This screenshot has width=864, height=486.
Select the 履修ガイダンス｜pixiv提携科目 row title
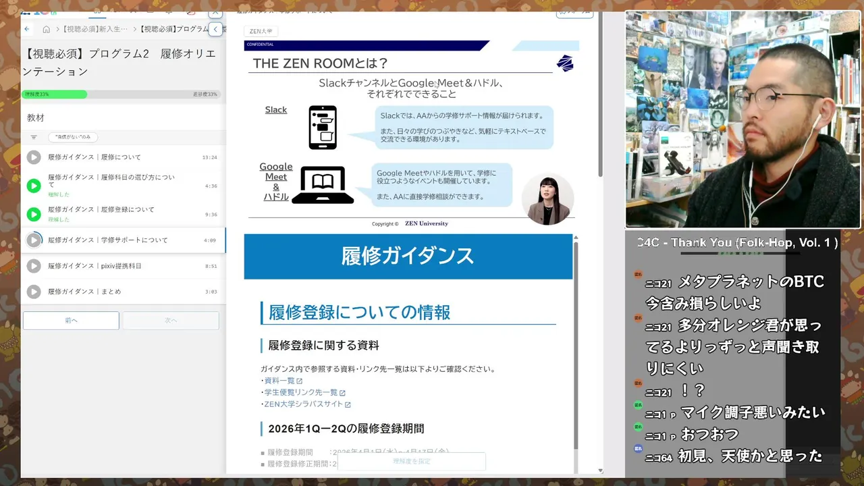point(94,266)
